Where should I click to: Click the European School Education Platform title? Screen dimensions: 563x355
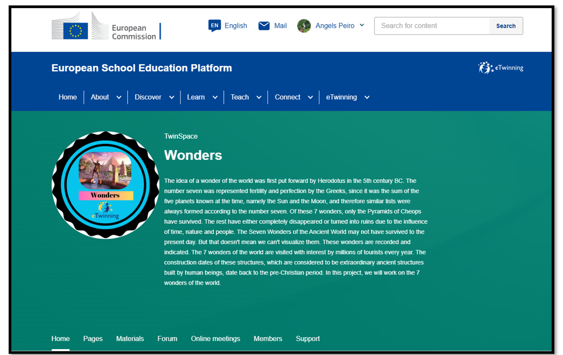(142, 68)
